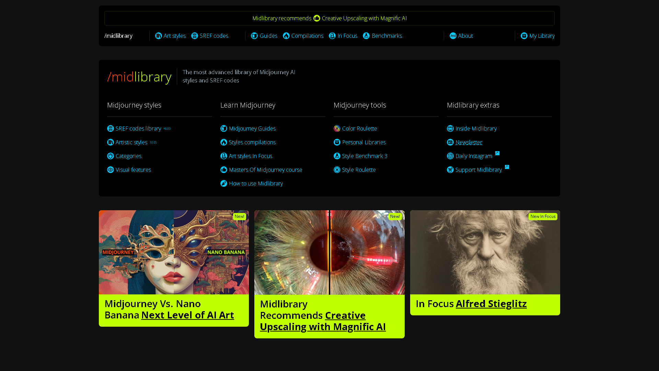Open the Masters Of Midjourney course link

click(266, 170)
